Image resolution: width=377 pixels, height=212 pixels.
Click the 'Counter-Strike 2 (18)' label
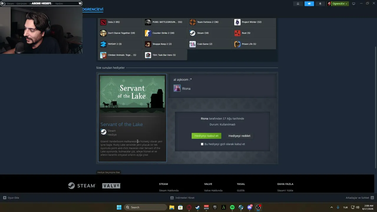click(x=163, y=33)
